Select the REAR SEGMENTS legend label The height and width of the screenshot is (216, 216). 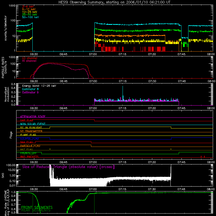point(36,210)
